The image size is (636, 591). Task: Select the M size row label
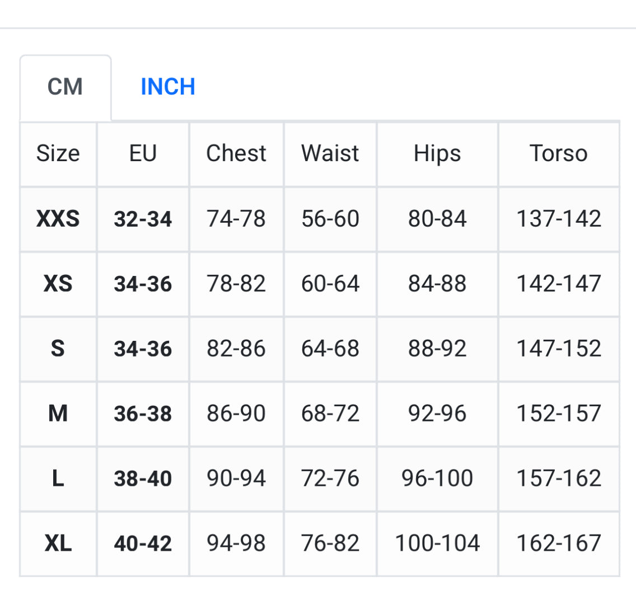point(58,414)
